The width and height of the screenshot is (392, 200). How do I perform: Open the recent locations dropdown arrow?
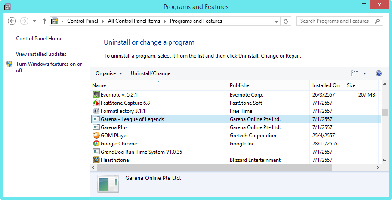pyautogui.click(x=35, y=21)
